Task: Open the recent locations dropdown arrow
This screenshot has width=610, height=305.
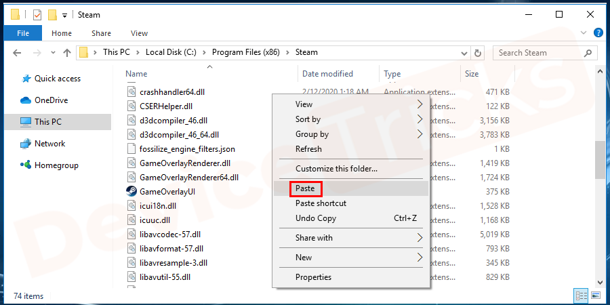Action: 53,52
